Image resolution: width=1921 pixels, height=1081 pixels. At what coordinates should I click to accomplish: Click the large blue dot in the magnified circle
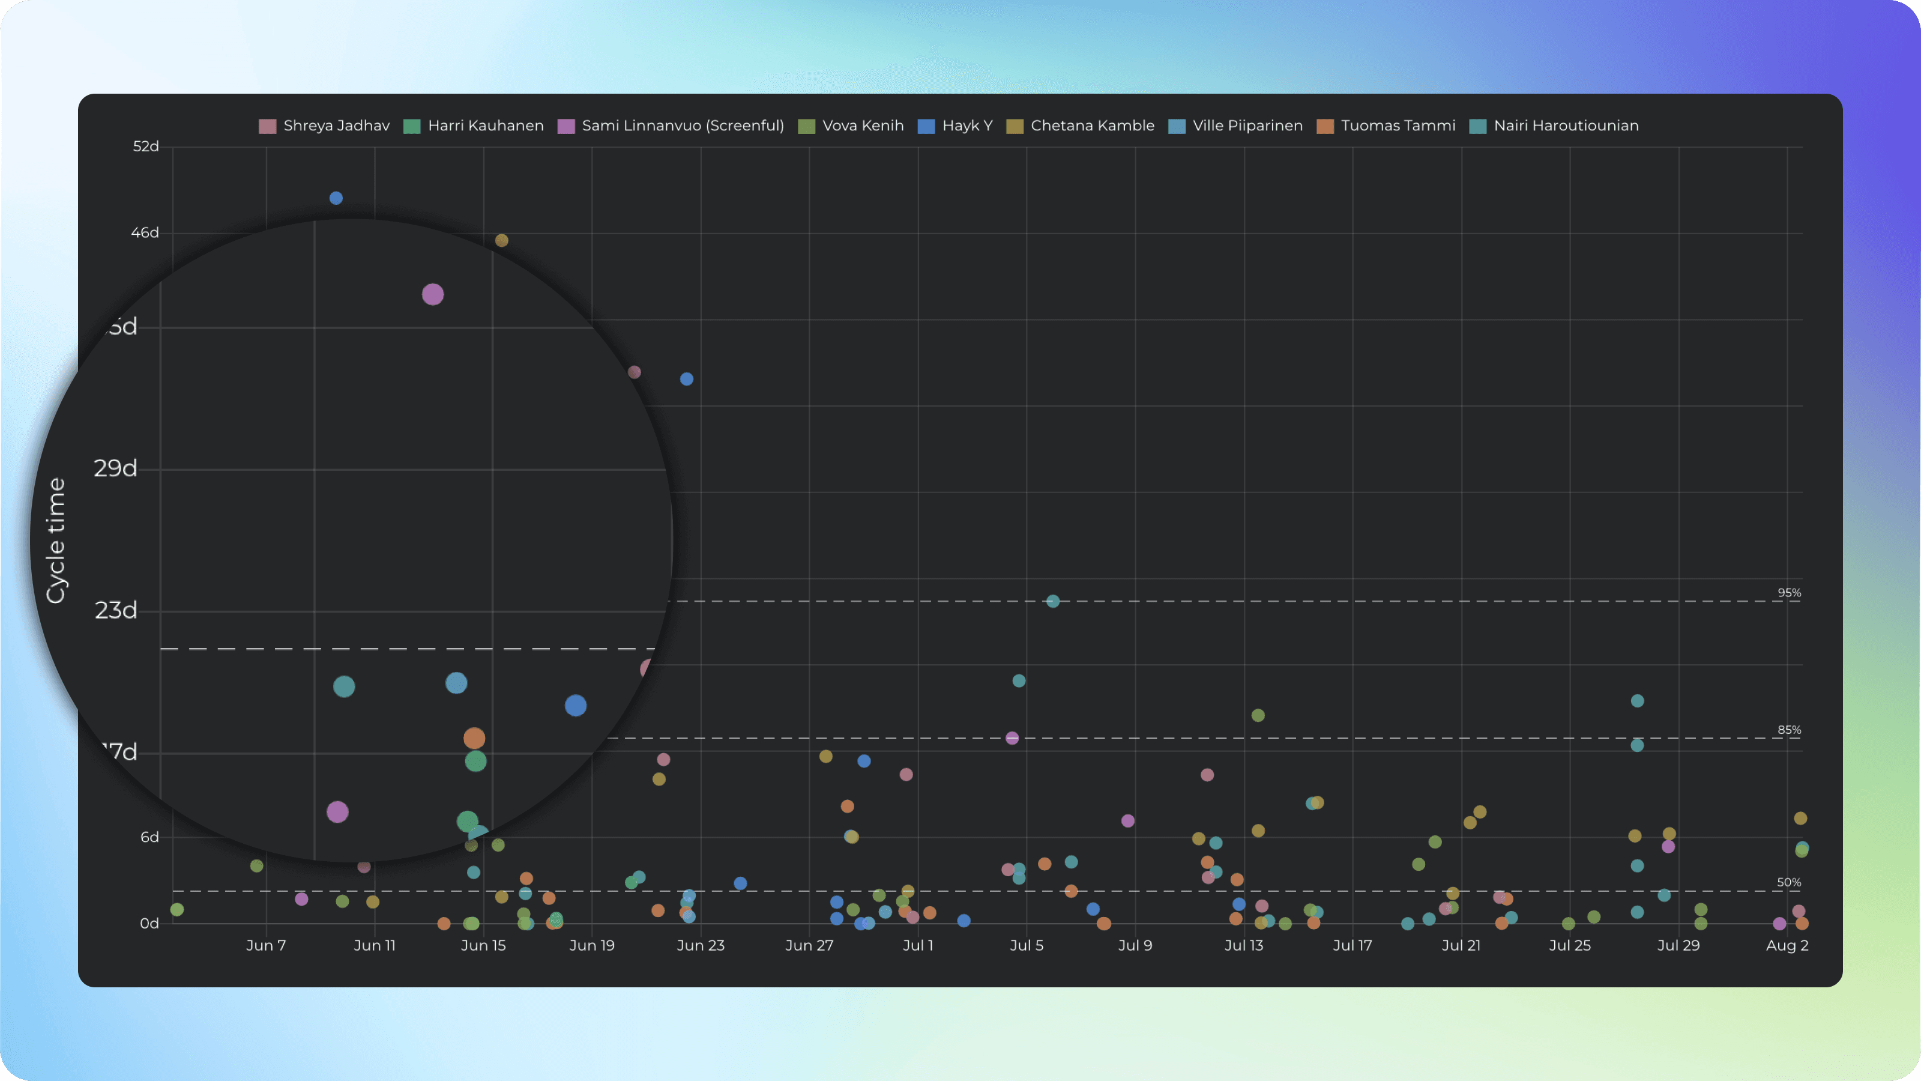coord(576,706)
